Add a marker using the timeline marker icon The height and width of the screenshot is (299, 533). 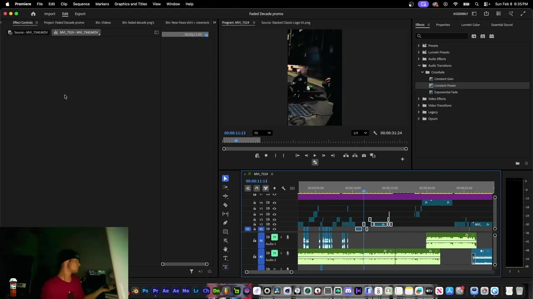[274, 188]
